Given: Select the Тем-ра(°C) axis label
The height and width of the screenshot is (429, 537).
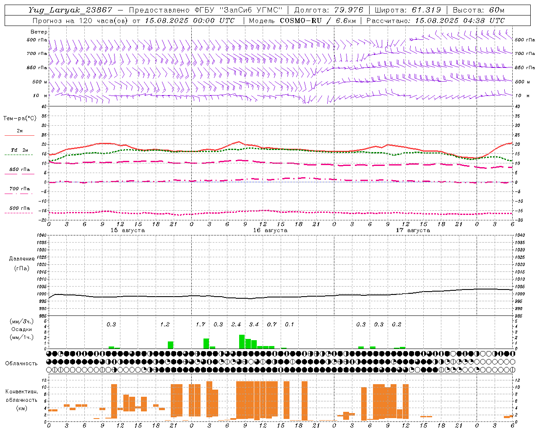Looking at the screenshot, I should point(20,119).
